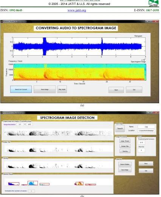This screenshot has width=161, height=197.
Task: Click the Play Audio button
Action: (x=62, y=89)
